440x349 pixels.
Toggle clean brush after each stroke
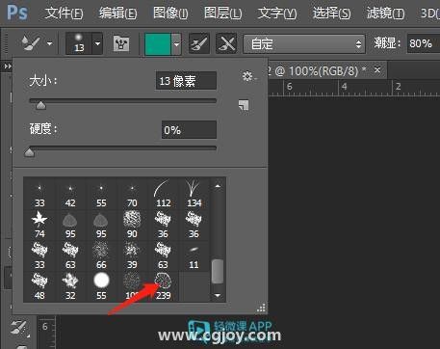click(x=226, y=43)
